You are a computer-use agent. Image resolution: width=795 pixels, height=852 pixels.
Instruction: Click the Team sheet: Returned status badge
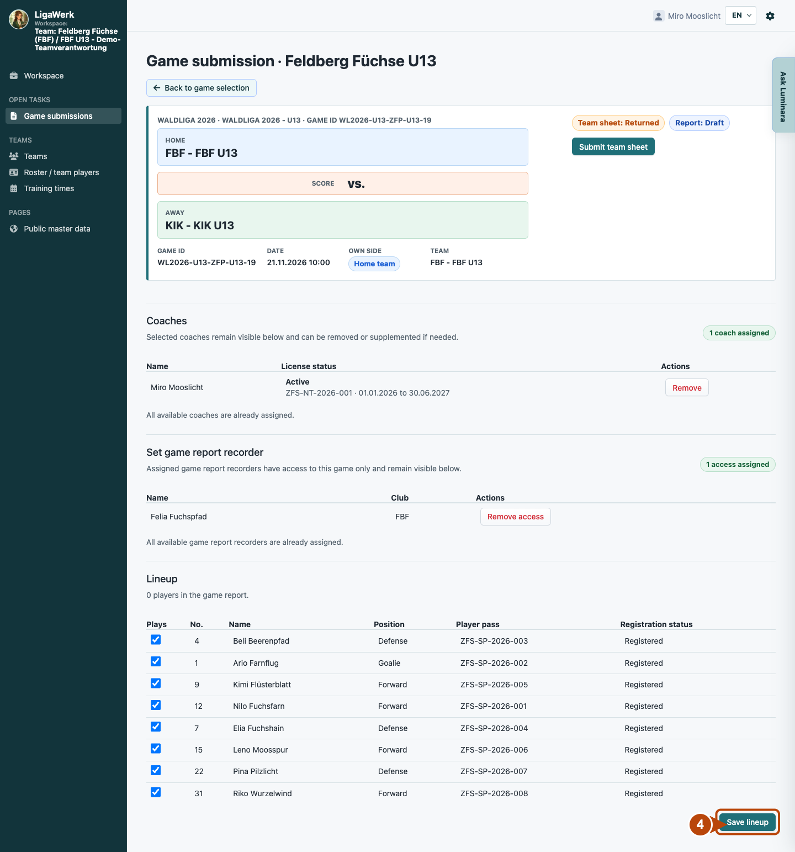coord(618,123)
